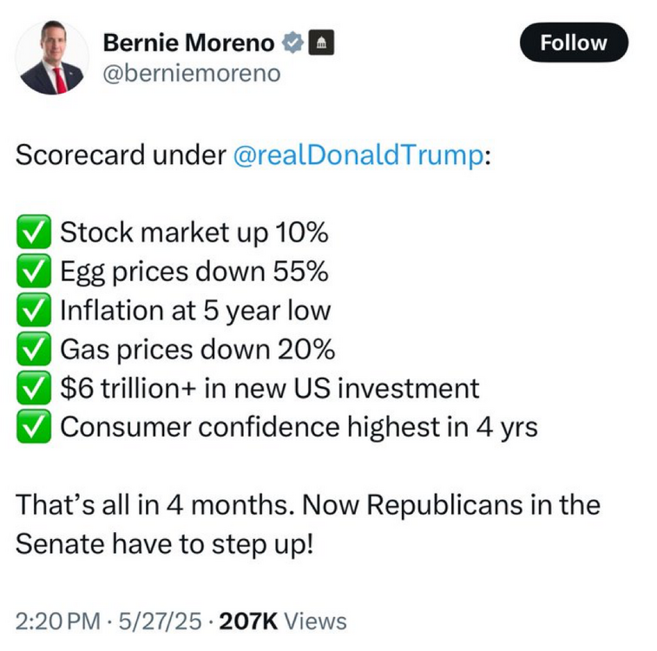Screen dimensions: 657x651
Task: Click the checkmark beside Stock market line
Action: point(34,233)
